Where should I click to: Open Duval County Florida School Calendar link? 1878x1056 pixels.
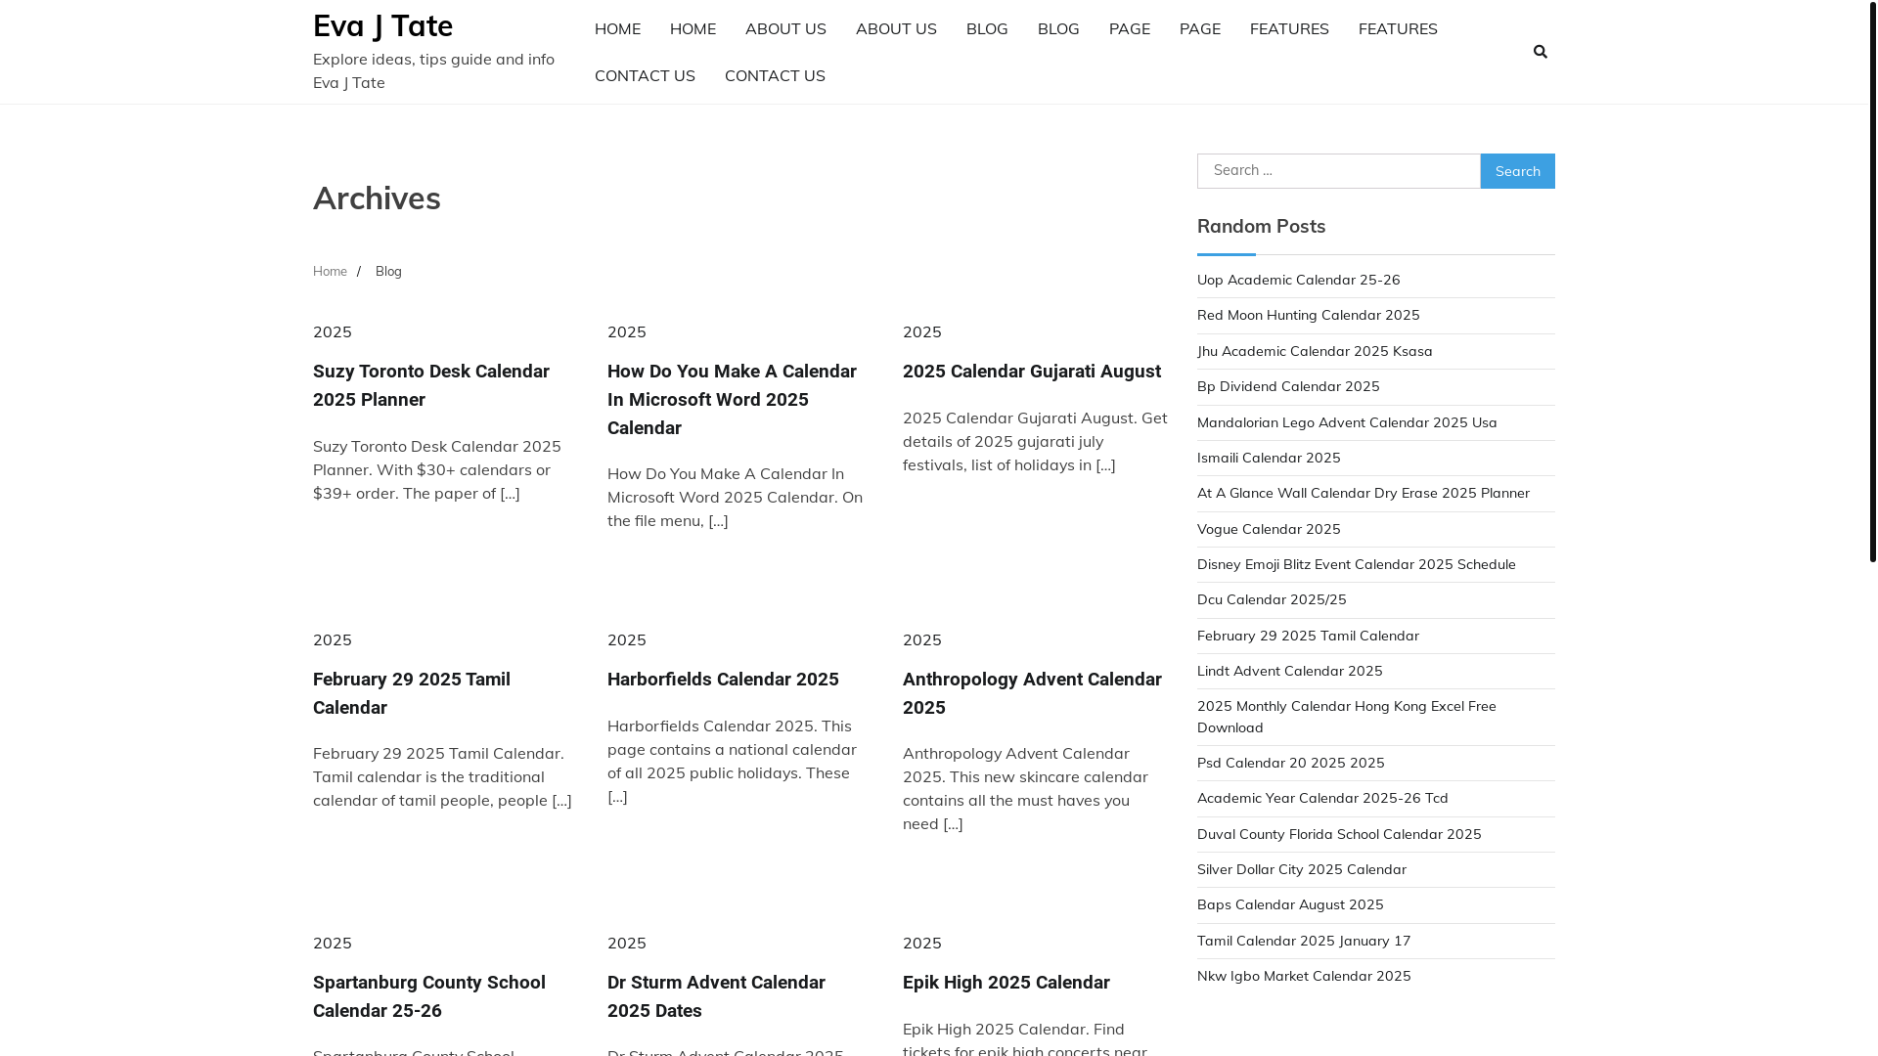tap(1339, 834)
